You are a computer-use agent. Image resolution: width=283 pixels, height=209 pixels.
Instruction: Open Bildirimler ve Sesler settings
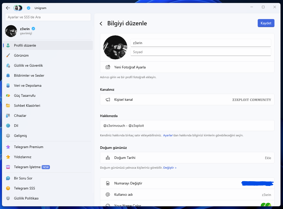point(48,75)
